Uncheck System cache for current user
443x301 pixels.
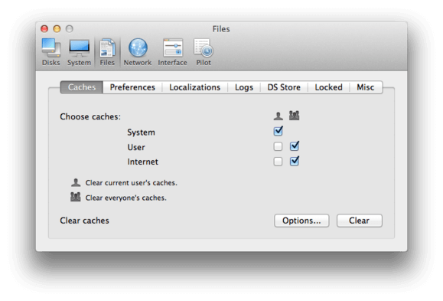278,131
